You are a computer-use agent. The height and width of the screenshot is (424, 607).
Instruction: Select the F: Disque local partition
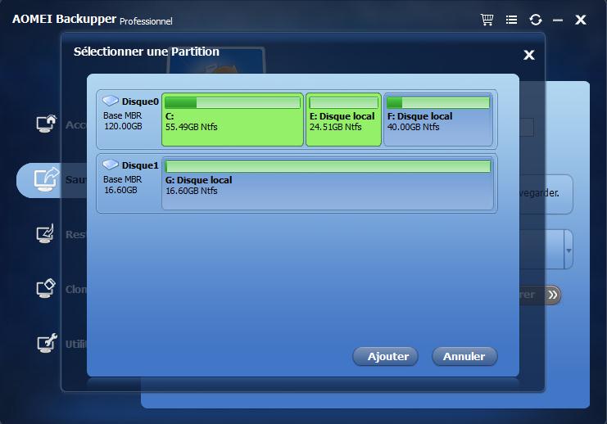(x=438, y=120)
